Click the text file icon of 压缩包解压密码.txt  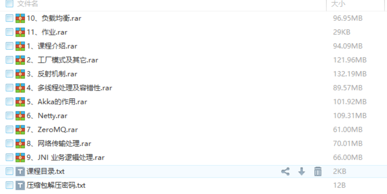click(20, 185)
